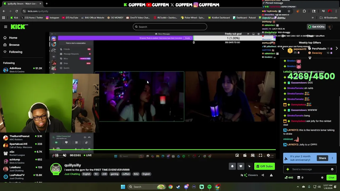Show next weekly top gifters
The height and width of the screenshot is (191, 340).
(337, 49)
